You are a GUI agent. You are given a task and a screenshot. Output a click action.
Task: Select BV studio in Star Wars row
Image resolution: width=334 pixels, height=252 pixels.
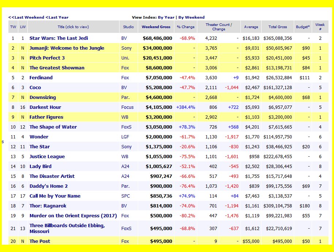[124, 38]
